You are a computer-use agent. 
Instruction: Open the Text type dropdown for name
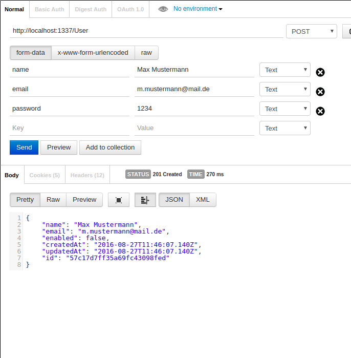(x=284, y=70)
